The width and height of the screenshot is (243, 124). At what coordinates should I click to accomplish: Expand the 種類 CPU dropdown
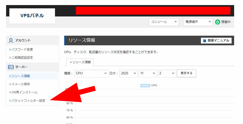click(x=91, y=73)
